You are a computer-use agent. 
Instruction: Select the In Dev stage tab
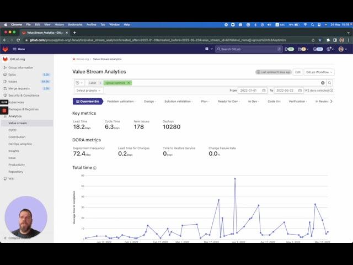point(254,102)
